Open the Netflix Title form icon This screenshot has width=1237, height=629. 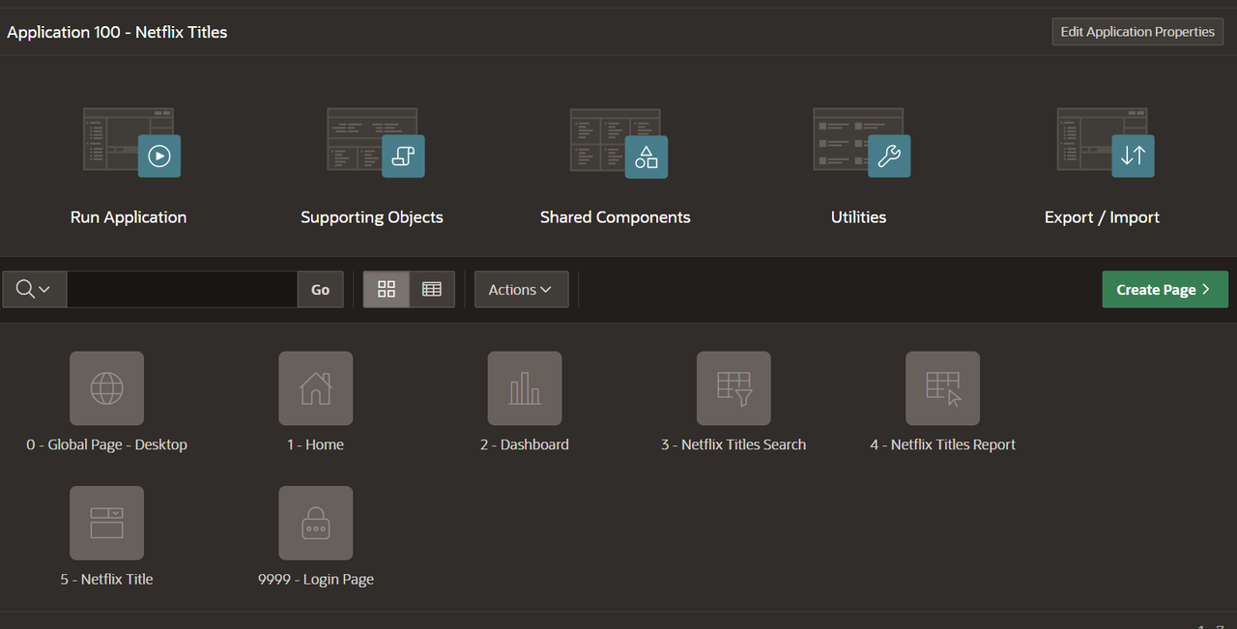[107, 523]
